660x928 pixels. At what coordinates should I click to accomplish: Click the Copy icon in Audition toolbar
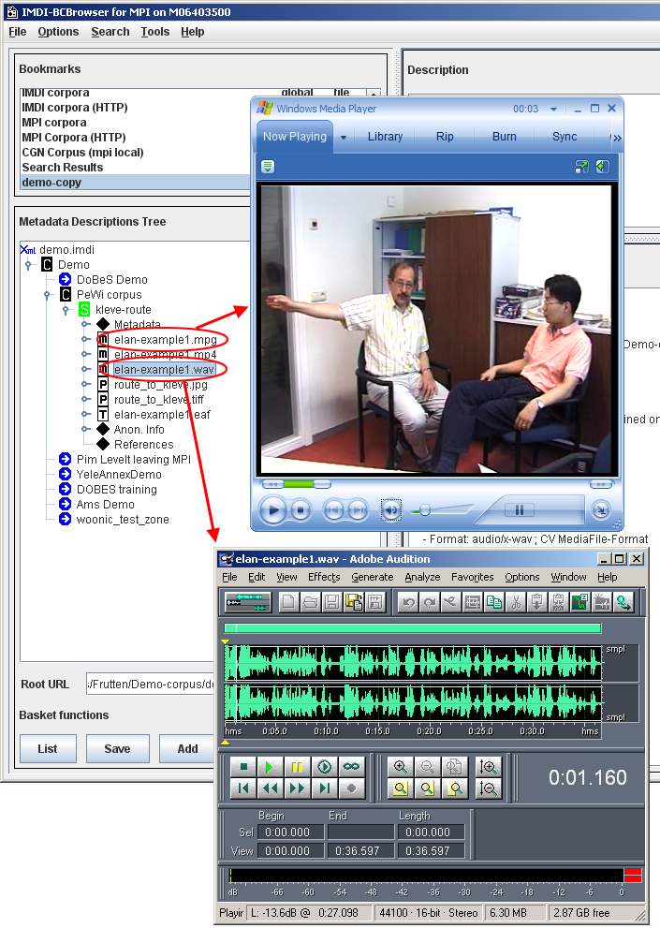click(493, 602)
